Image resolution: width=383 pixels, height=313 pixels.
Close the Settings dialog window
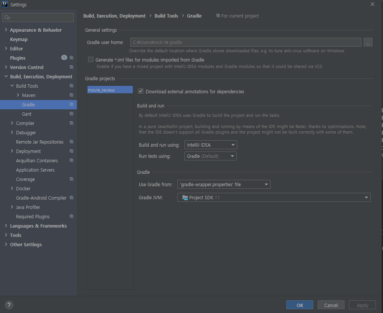click(372, 4)
